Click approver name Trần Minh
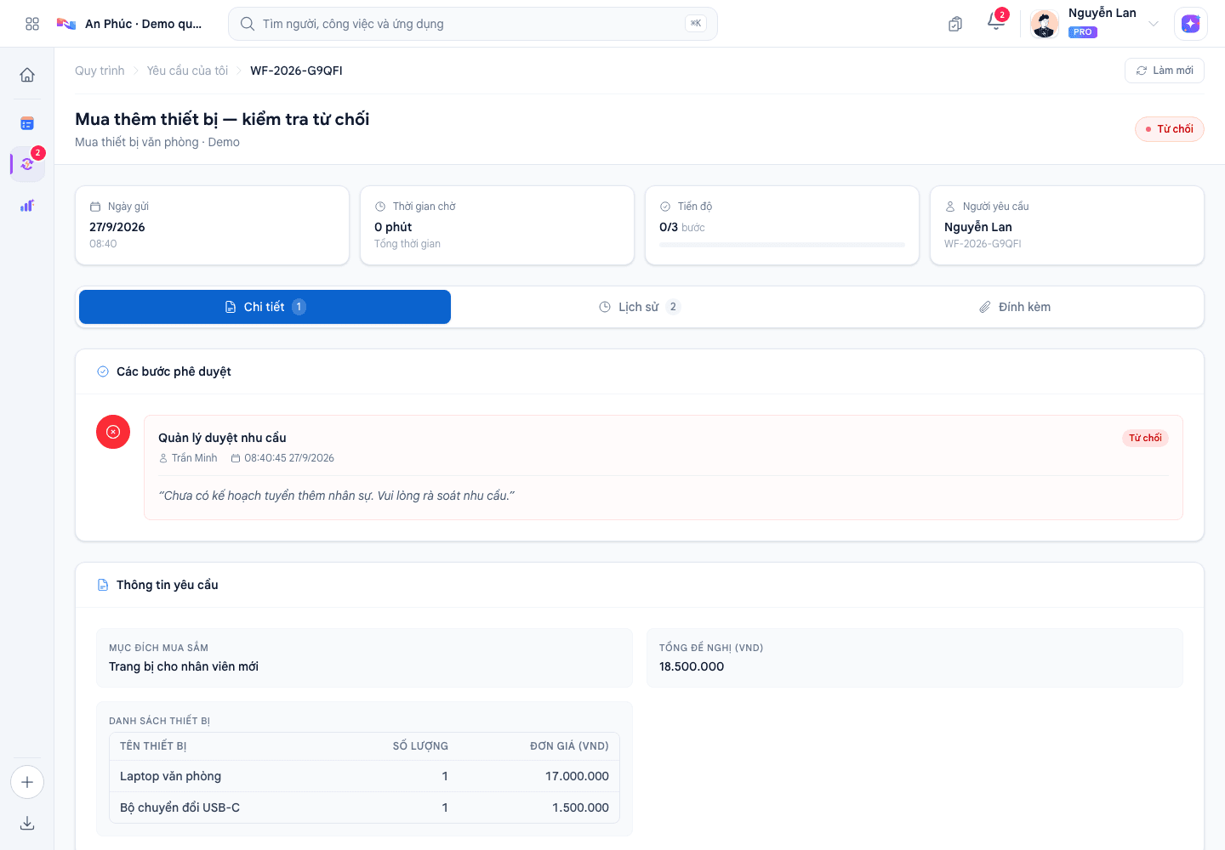Viewport: 1225px width, 850px height. pyautogui.click(x=194, y=458)
